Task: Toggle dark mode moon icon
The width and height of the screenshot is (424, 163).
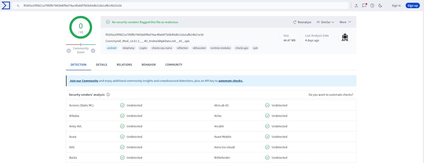Action: [x=381, y=6]
